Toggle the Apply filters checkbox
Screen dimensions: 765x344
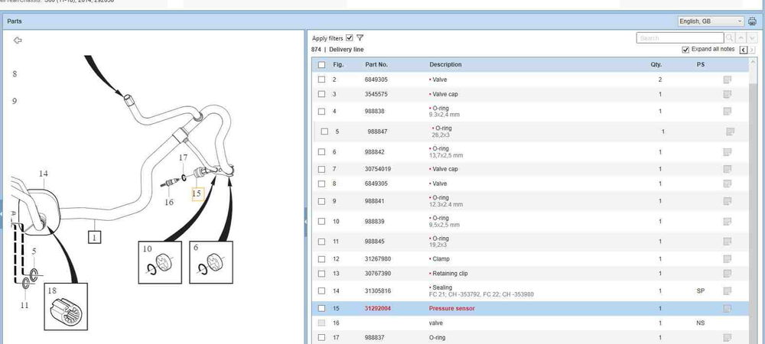[350, 37]
